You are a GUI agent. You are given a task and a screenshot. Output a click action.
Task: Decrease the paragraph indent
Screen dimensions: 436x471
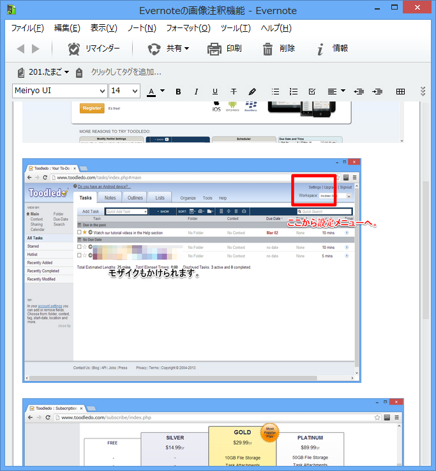click(x=359, y=91)
